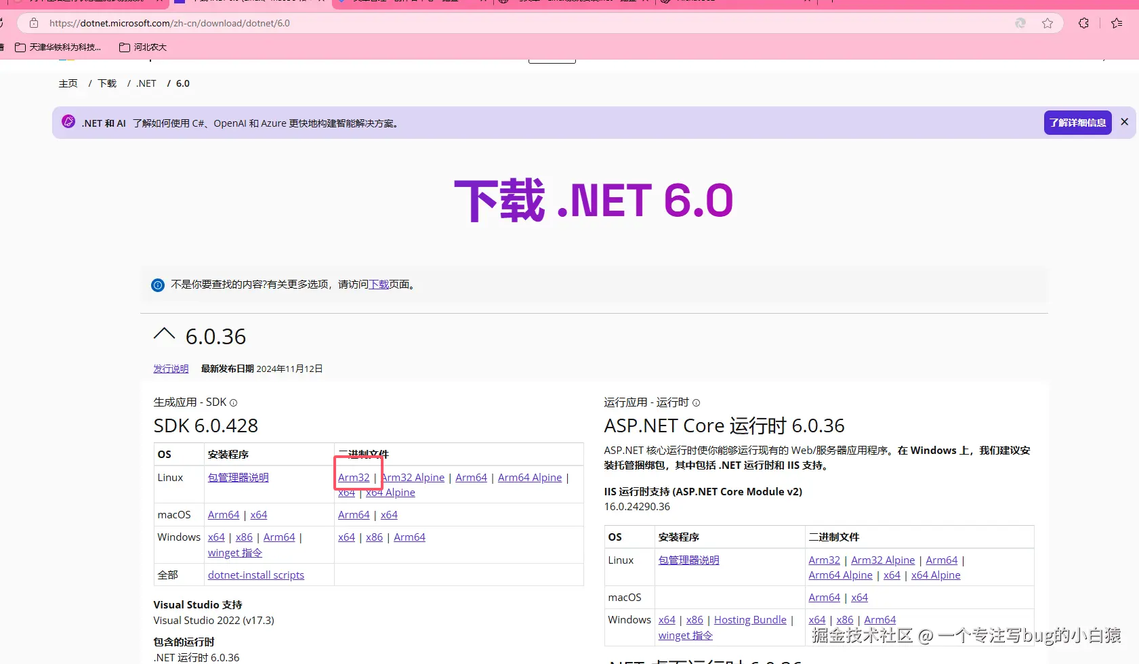Click the info icon beside SDK heading
The height and width of the screenshot is (664, 1139).
click(234, 402)
